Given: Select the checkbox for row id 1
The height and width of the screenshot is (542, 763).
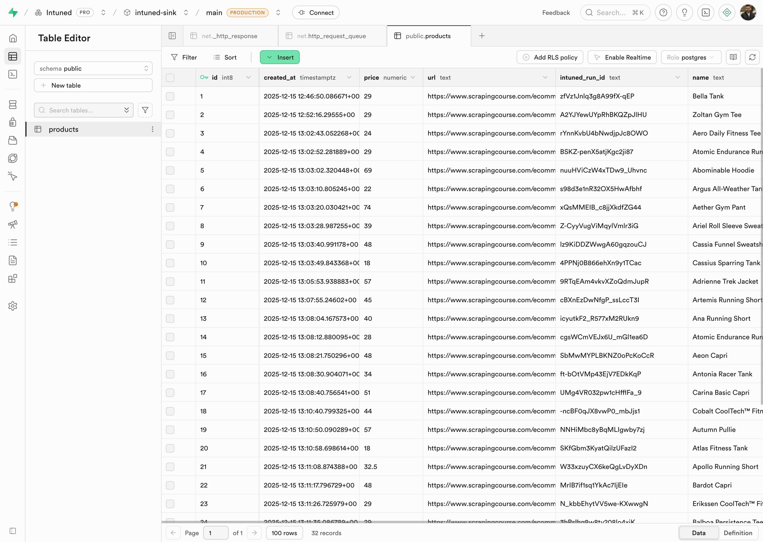Looking at the screenshot, I should [170, 96].
